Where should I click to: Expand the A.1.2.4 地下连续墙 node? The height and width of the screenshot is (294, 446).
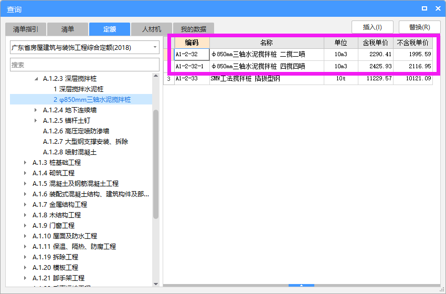(x=36, y=110)
